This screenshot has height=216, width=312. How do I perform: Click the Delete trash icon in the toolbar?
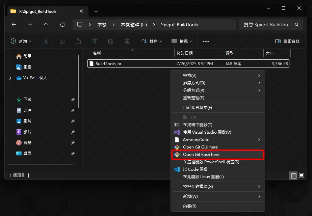[x=127, y=42]
